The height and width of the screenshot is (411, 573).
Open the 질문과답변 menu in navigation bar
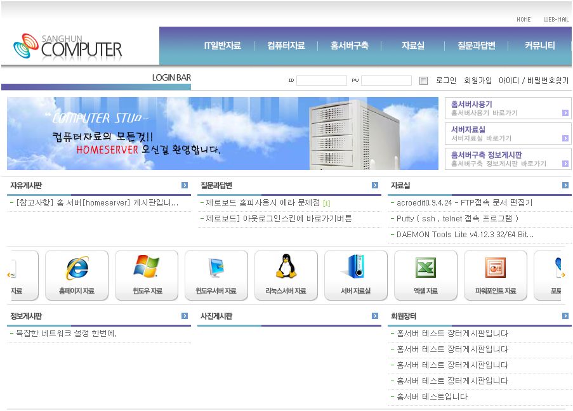477,46
